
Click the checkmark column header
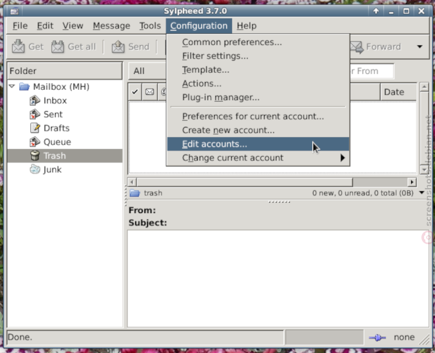tap(135, 92)
